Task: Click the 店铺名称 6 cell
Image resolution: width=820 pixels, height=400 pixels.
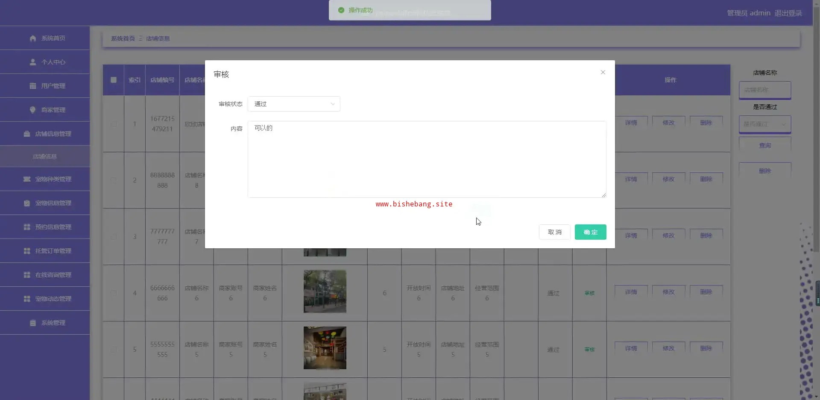Action: tap(196, 293)
